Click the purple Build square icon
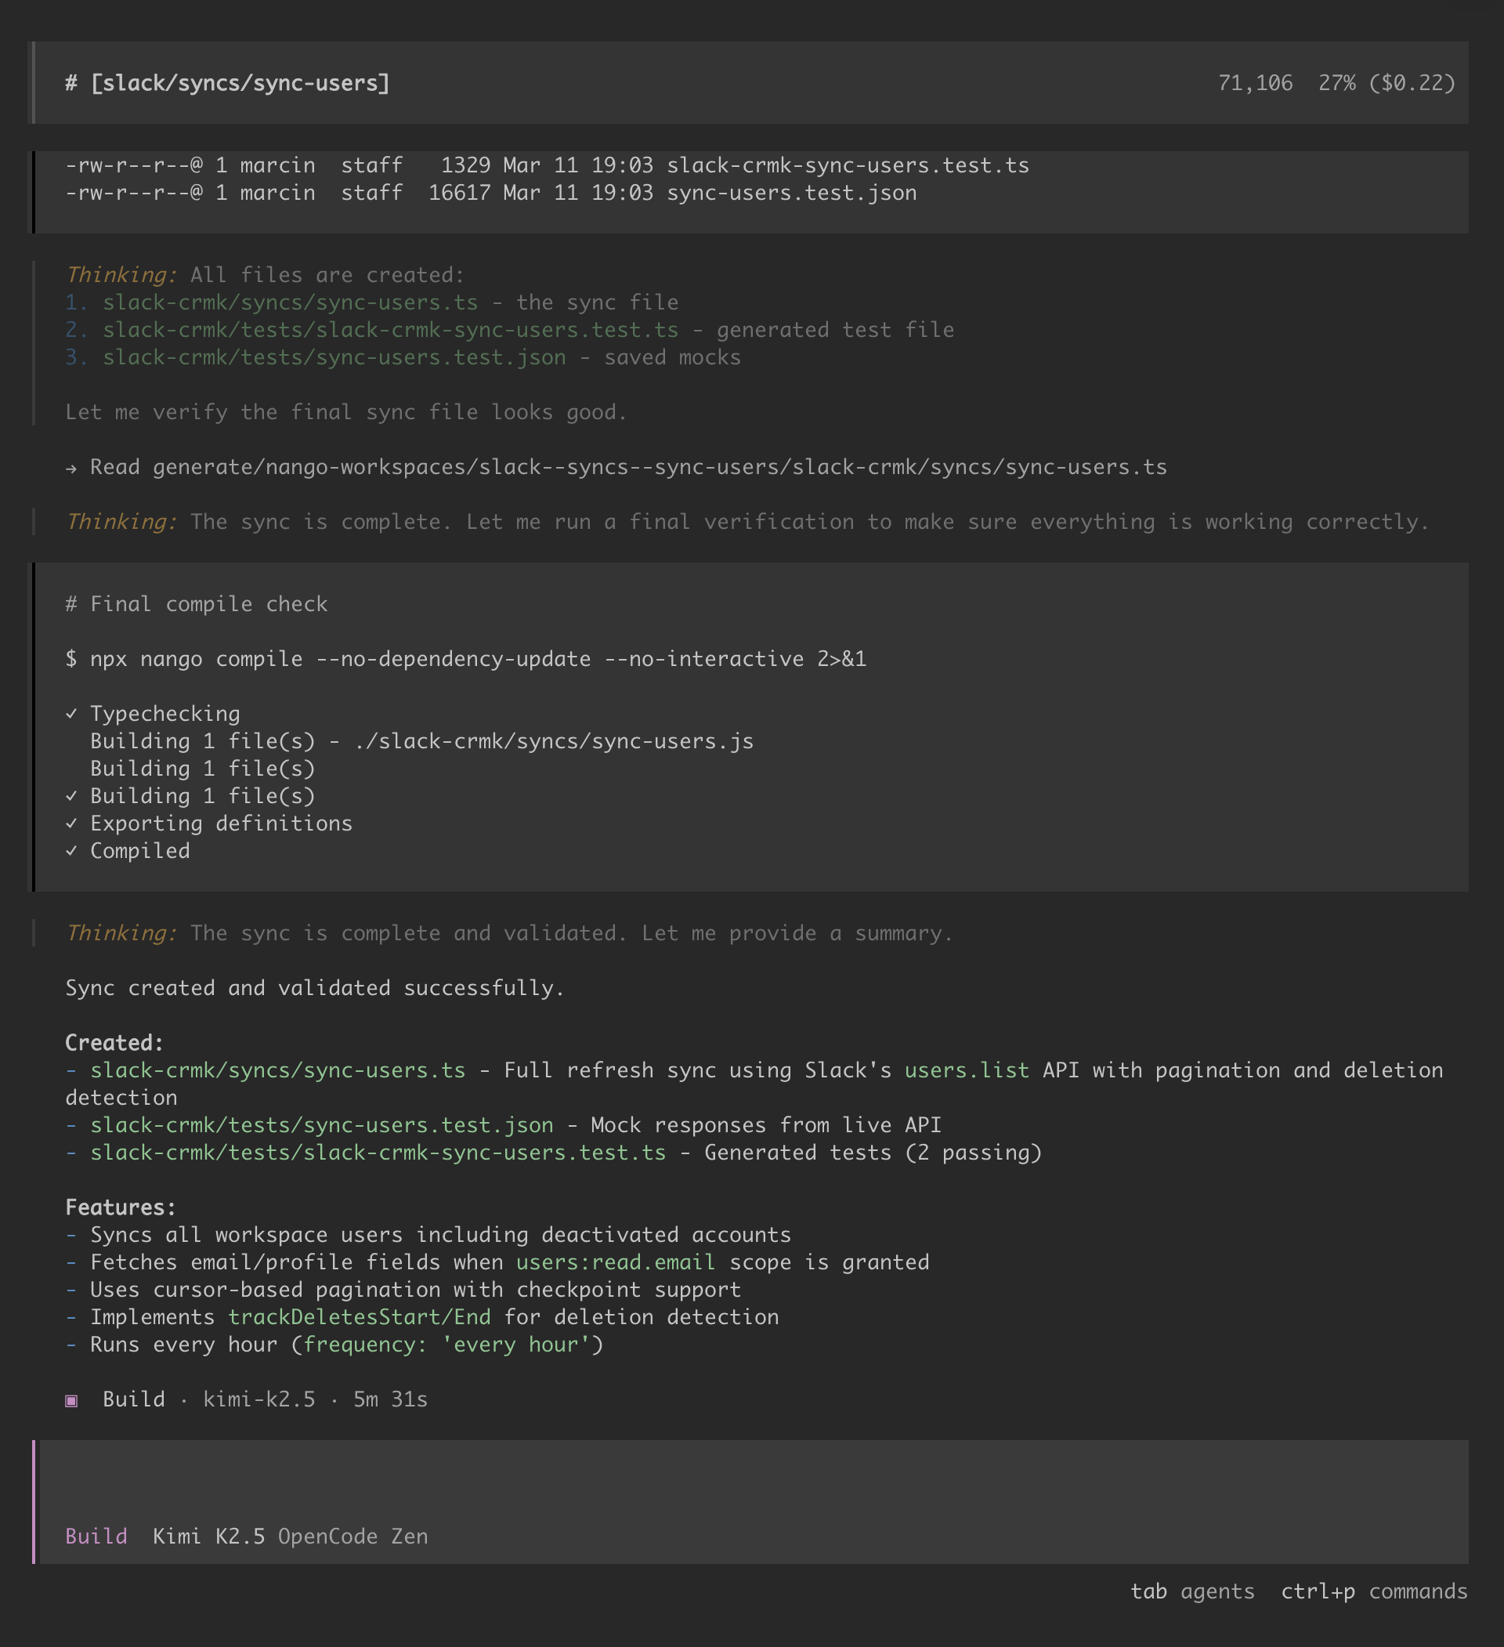Screen dimensions: 1504x1647 pos(71,1400)
